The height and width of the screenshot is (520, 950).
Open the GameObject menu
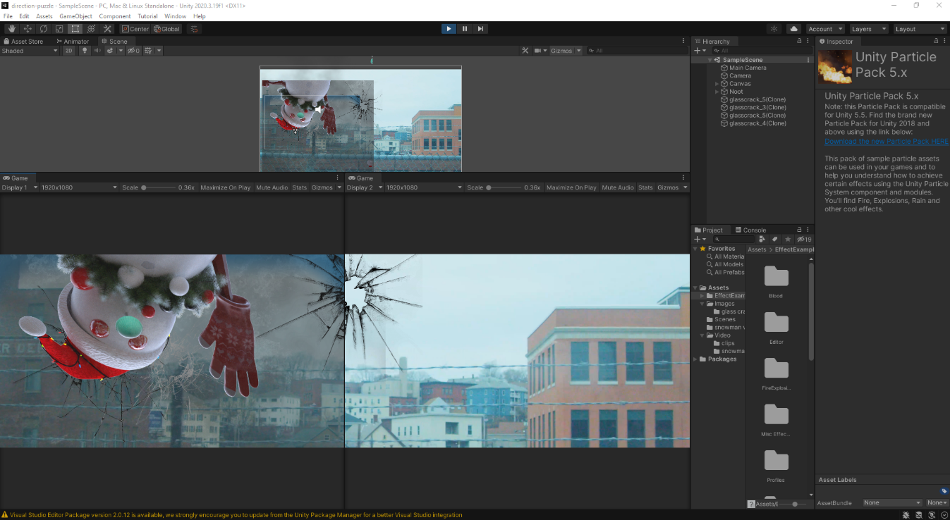coord(75,16)
